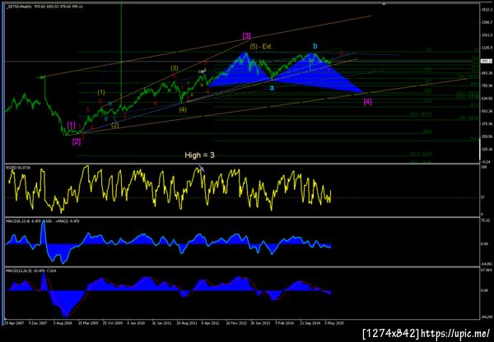Select the yellow (4) wave label
Viewport: 494px width, 342px height.
(x=183, y=110)
